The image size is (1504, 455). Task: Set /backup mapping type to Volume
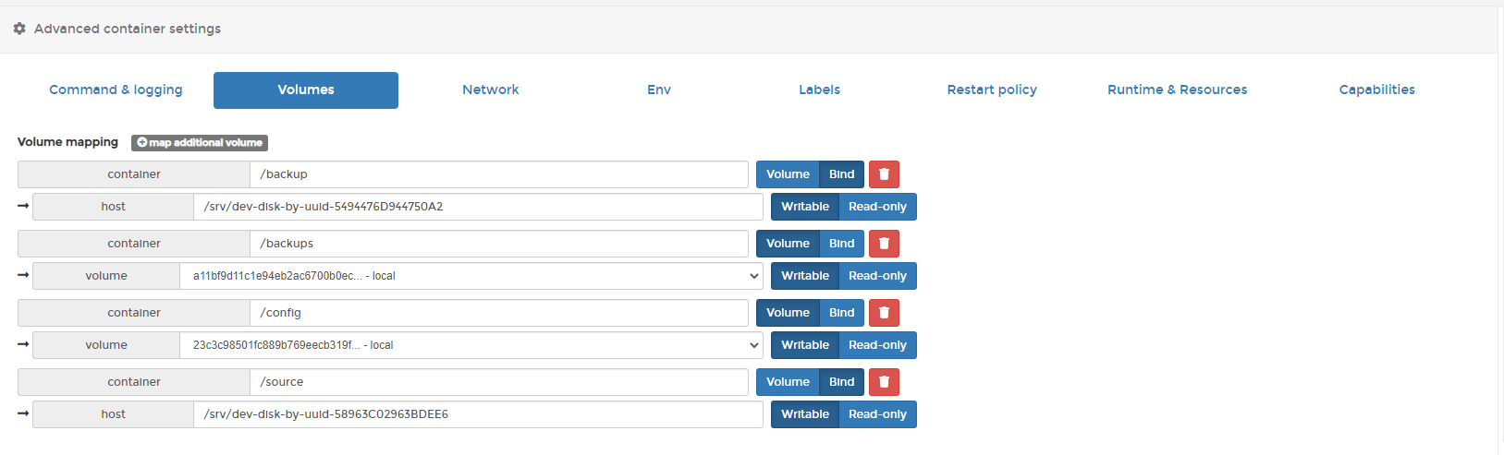tap(788, 174)
